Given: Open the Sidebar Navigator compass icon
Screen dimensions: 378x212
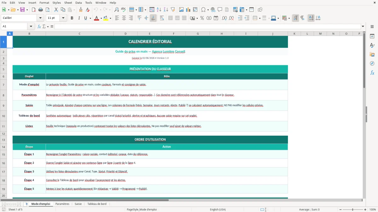Looking at the screenshot, I should (372, 63).
